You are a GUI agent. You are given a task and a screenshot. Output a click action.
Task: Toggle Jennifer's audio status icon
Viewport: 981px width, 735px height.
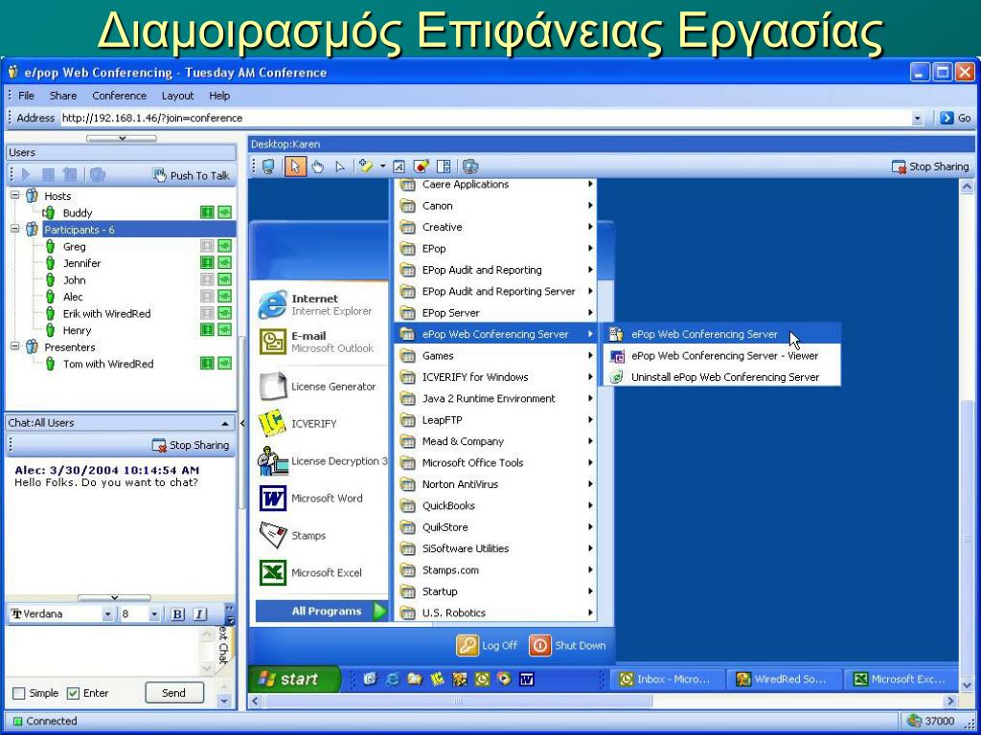click(224, 263)
